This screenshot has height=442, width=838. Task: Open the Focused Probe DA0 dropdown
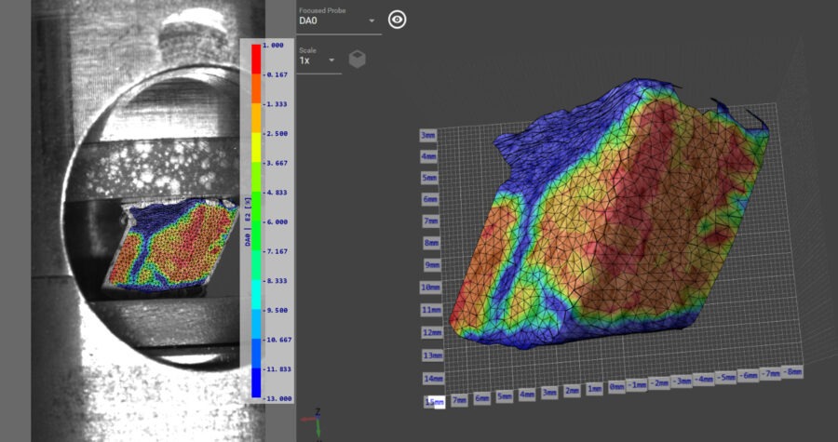pyautogui.click(x=339, y=21)
